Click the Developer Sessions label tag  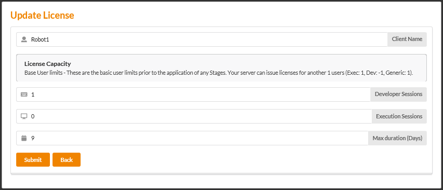399,94
